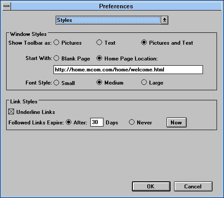
Task: Click the 30 days input box
Action: pos(97,122)
